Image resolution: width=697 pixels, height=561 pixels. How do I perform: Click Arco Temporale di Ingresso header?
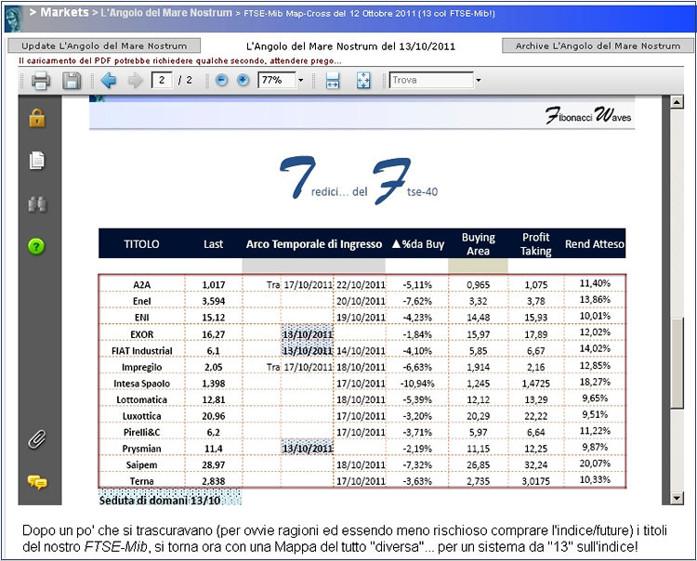click(x=314, y=244)
